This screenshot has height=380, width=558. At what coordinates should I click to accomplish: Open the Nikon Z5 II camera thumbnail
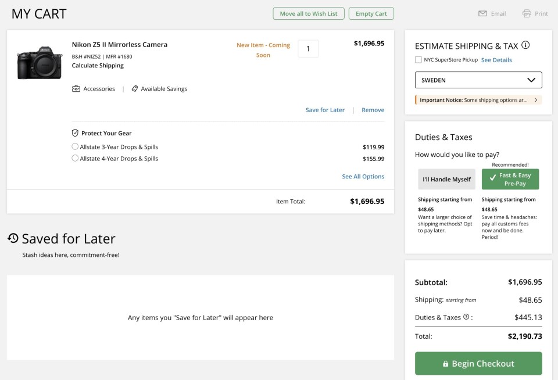coord(40,62)
